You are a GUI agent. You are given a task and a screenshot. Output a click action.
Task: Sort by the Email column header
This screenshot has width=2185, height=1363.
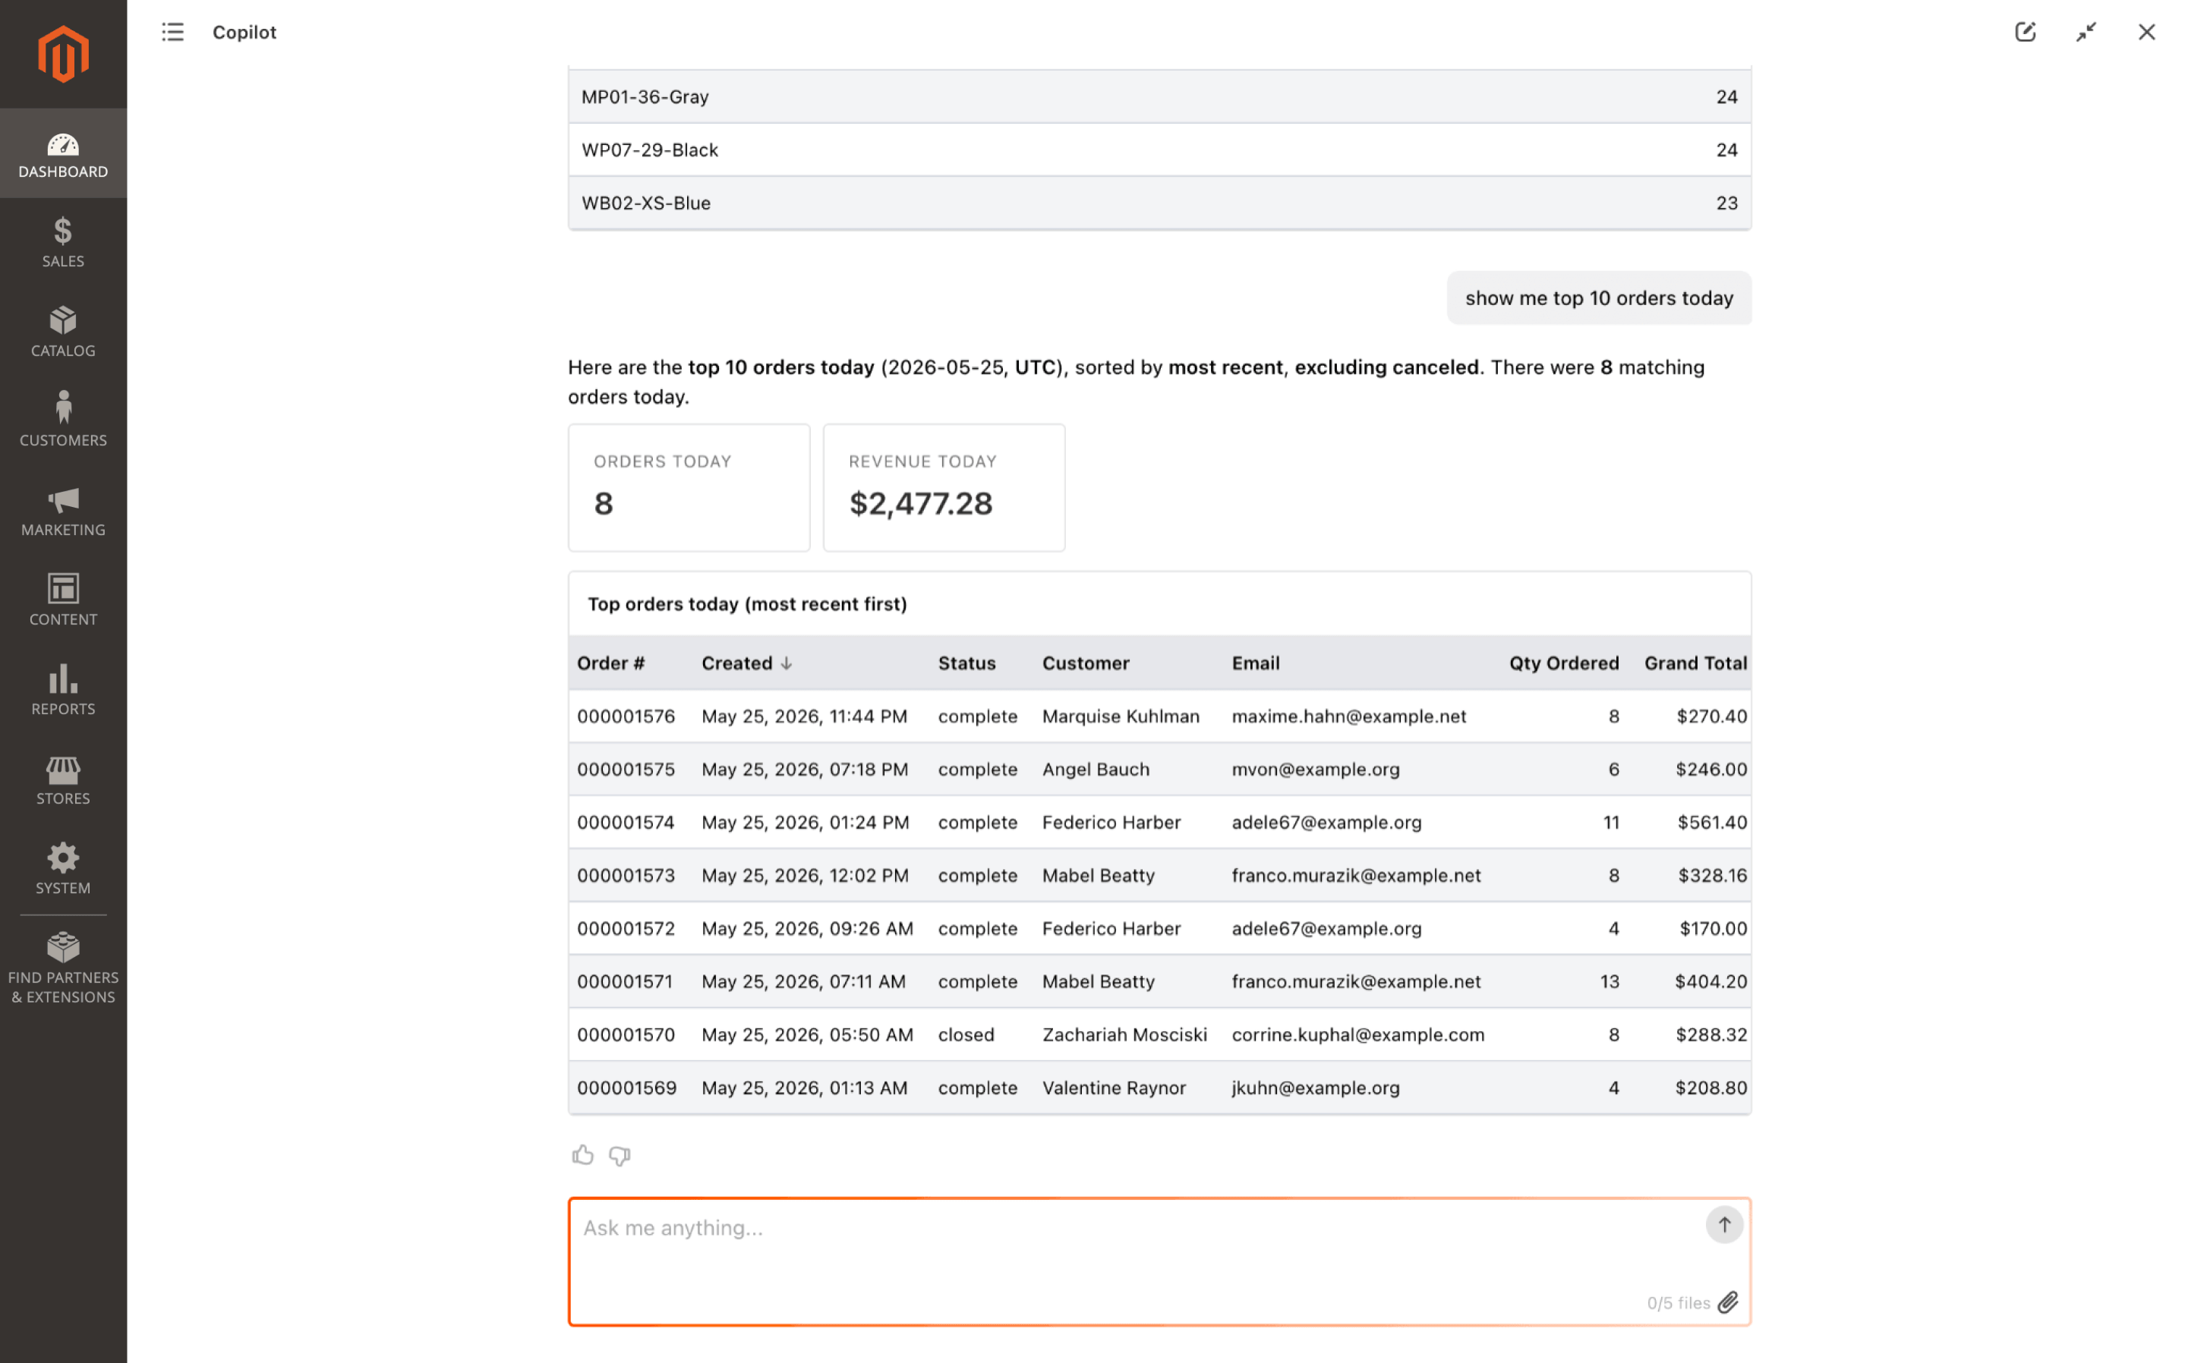[x=1255, y=663]
